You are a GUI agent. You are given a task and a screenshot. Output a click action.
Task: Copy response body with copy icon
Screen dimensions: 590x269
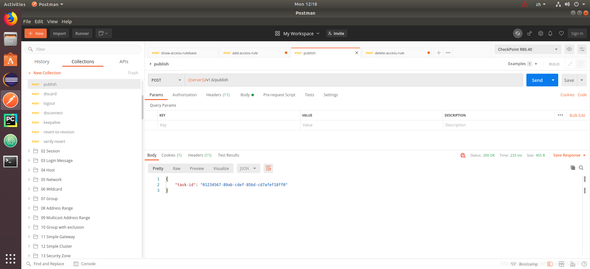[x=573, y=168]
